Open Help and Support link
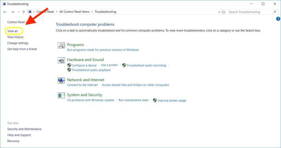This screenshot has width=281, height=148. [x=19, y=135]
